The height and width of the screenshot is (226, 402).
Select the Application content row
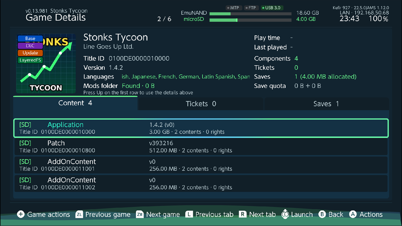pyautogui.click(x=201, y=128)
